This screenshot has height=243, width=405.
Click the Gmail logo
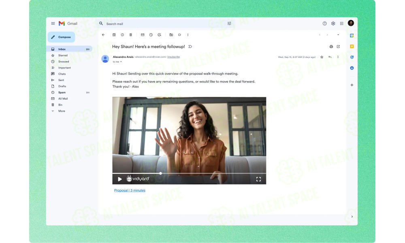pos(68,23)
